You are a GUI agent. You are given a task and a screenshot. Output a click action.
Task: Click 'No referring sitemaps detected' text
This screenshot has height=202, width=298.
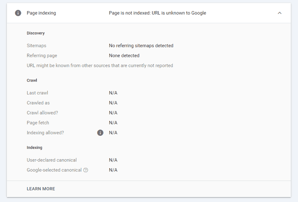141,45
